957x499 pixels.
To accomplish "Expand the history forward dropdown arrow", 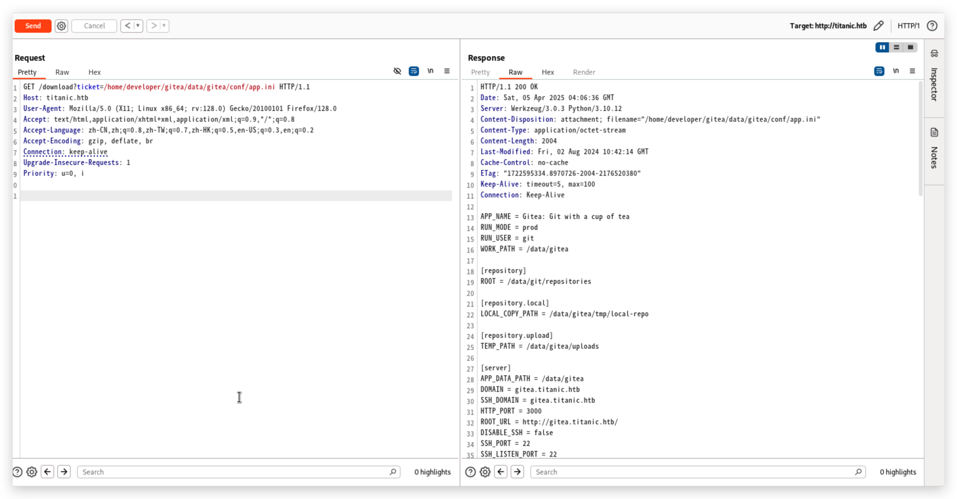I will [164, 26].
